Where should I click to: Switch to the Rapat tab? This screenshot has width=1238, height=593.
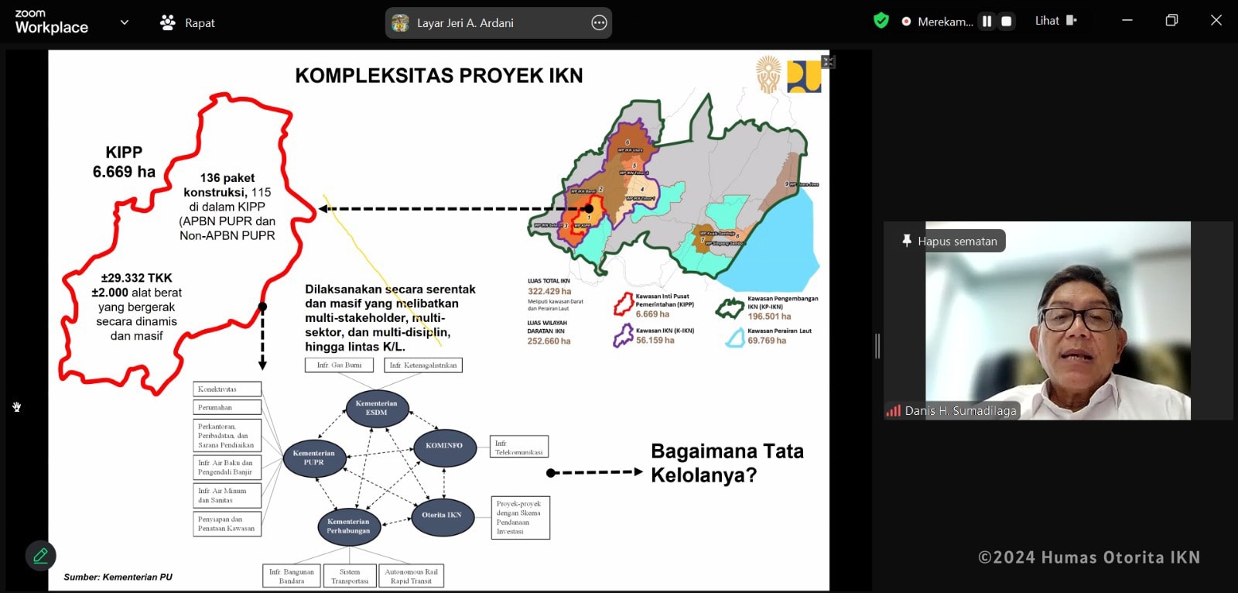click(199, 23)
